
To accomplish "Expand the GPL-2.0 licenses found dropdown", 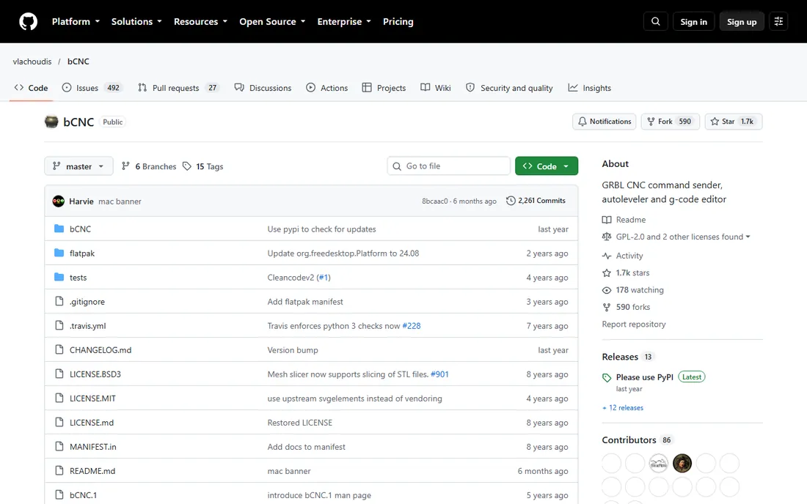I will [683, 237].
